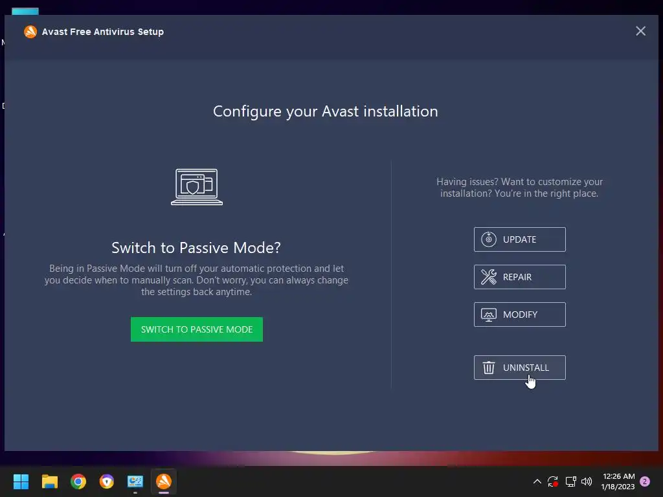Screen dimensions: 663x497
Task: Click the 'Configure your Avast installation' title
Action: (326, 111)
